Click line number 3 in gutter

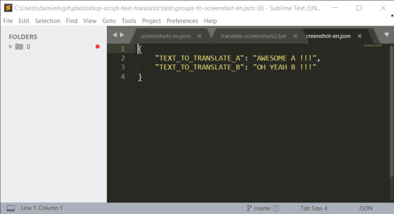coord(123,67)
